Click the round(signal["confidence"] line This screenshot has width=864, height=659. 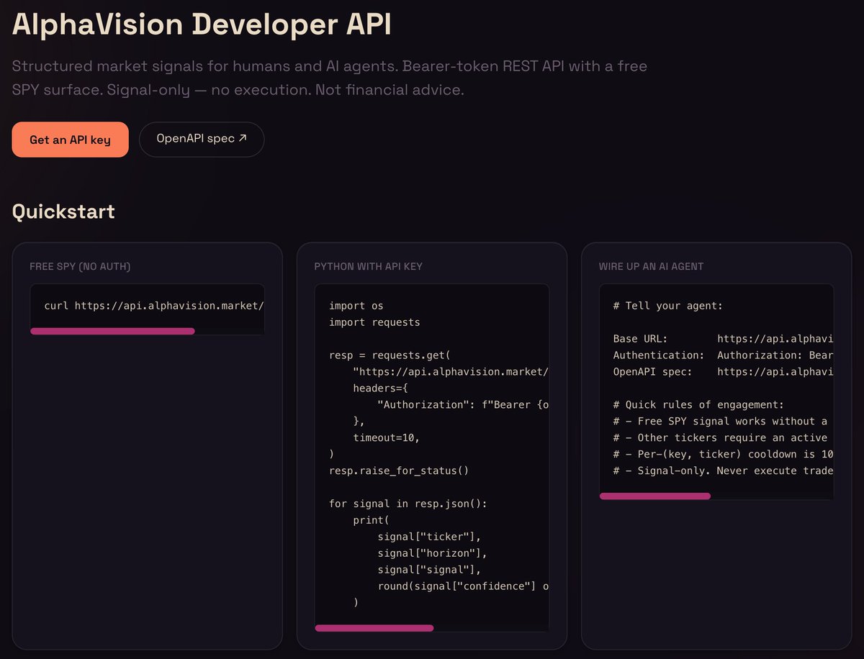463,586
